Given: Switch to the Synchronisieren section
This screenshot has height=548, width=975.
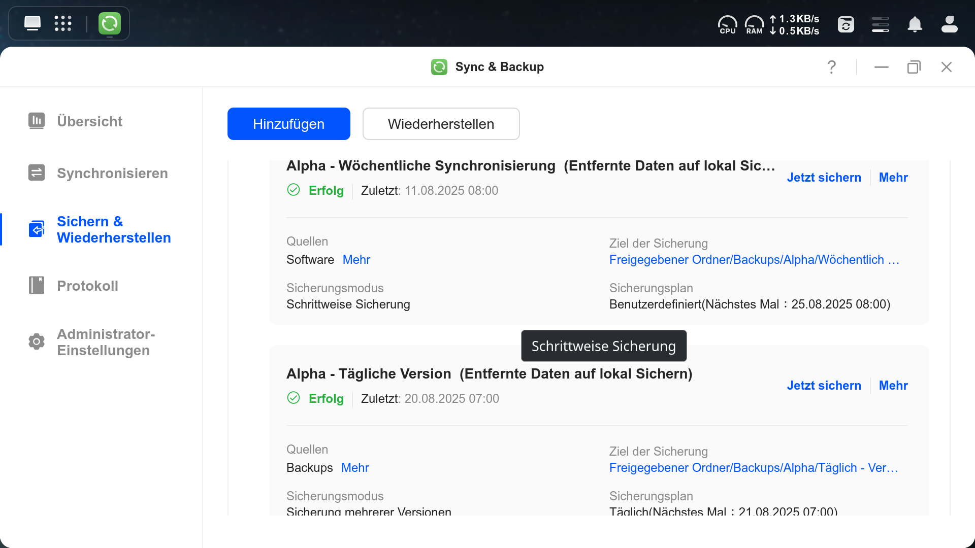Looking at the screenshot, I should pyautogui.click(x=112, y=173).
